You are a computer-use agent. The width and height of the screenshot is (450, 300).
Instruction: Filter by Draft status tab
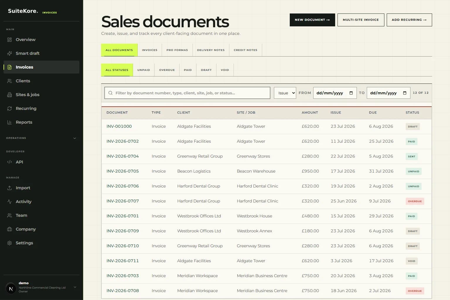click(206, 70)
